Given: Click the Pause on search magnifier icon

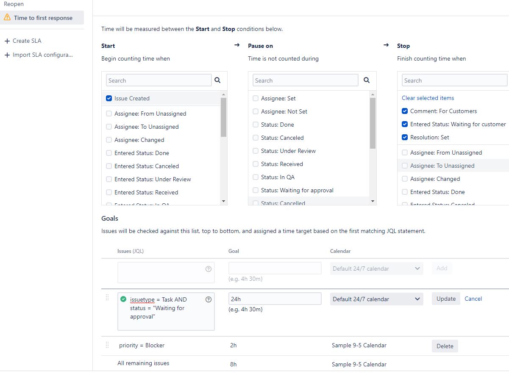Looking at the screenshot, I should [367, 80].
